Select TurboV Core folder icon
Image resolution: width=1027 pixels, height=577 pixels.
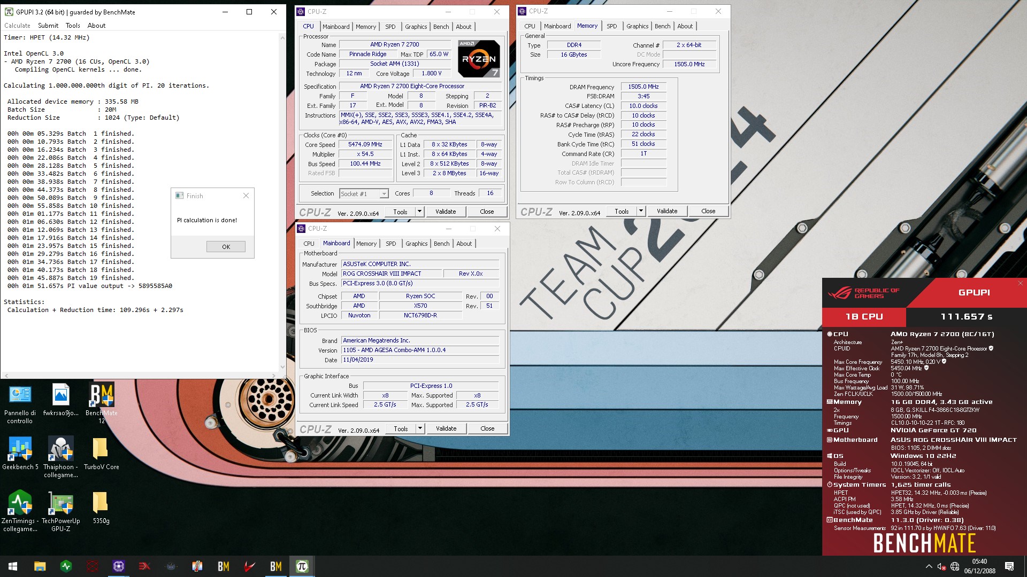(101, 454)
